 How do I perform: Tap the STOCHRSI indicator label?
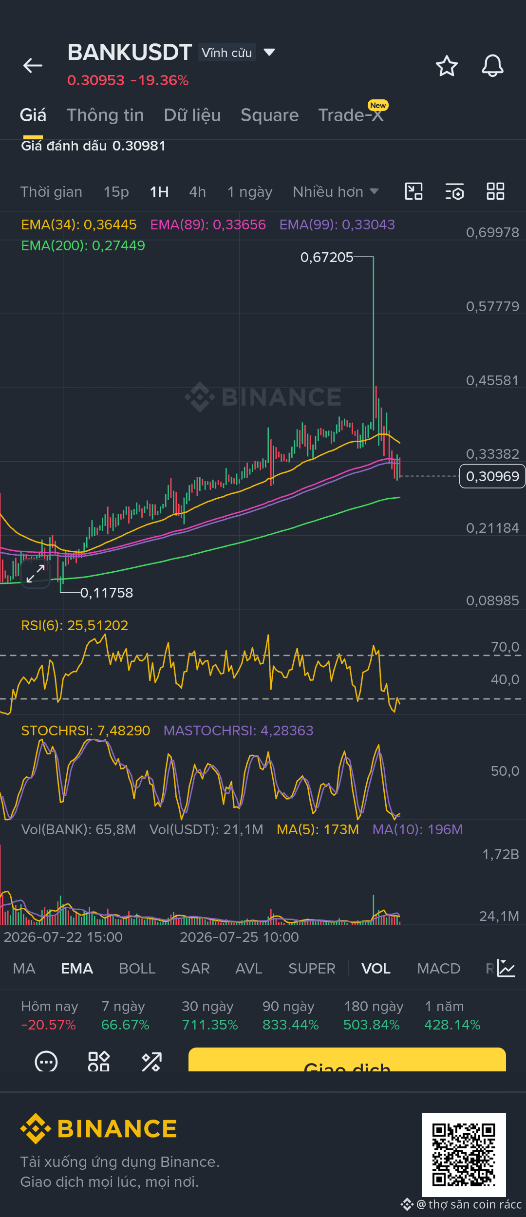(86, 730)
